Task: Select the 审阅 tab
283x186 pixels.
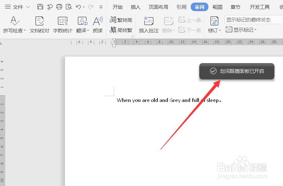Action: [200, 7]
